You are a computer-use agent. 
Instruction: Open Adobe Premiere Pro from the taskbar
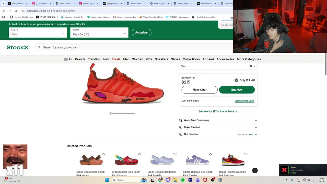[x=190, y=180]
